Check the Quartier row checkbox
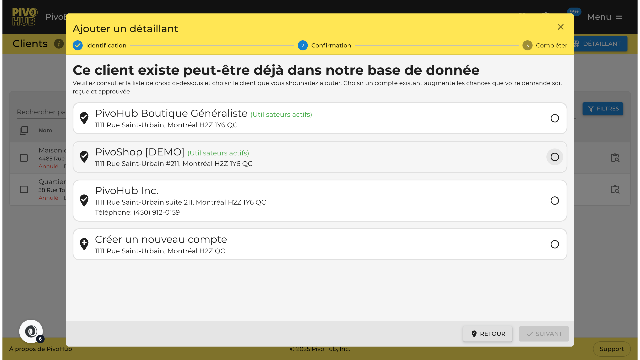 (24, 190)
